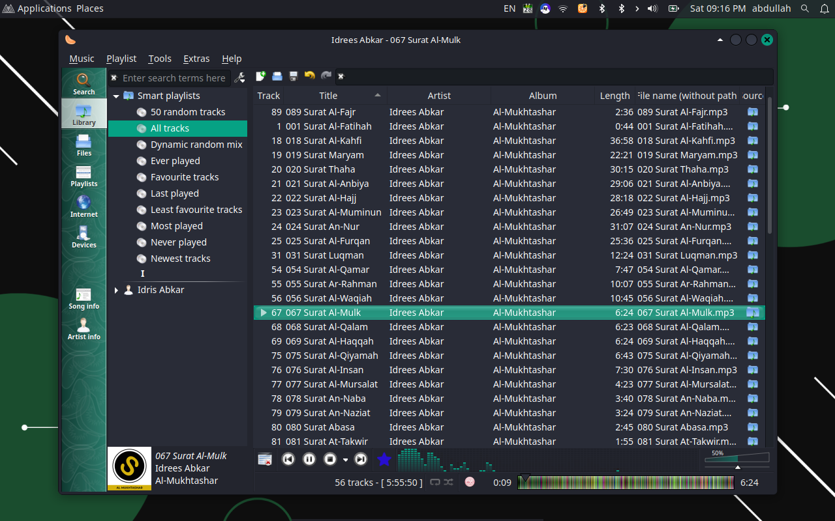Select the 055 Surat Ar-Rahman track
Screen dimensions: 835x521
click(x=509, y=284)
